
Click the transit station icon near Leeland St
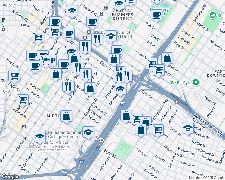tap(101, 13)
